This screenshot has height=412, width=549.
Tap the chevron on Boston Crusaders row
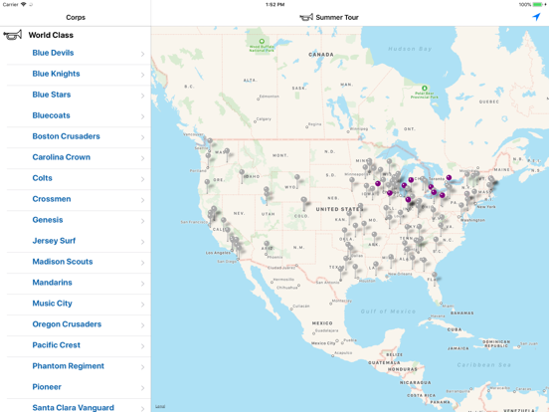pyautogui.click(x=142, y=137)
